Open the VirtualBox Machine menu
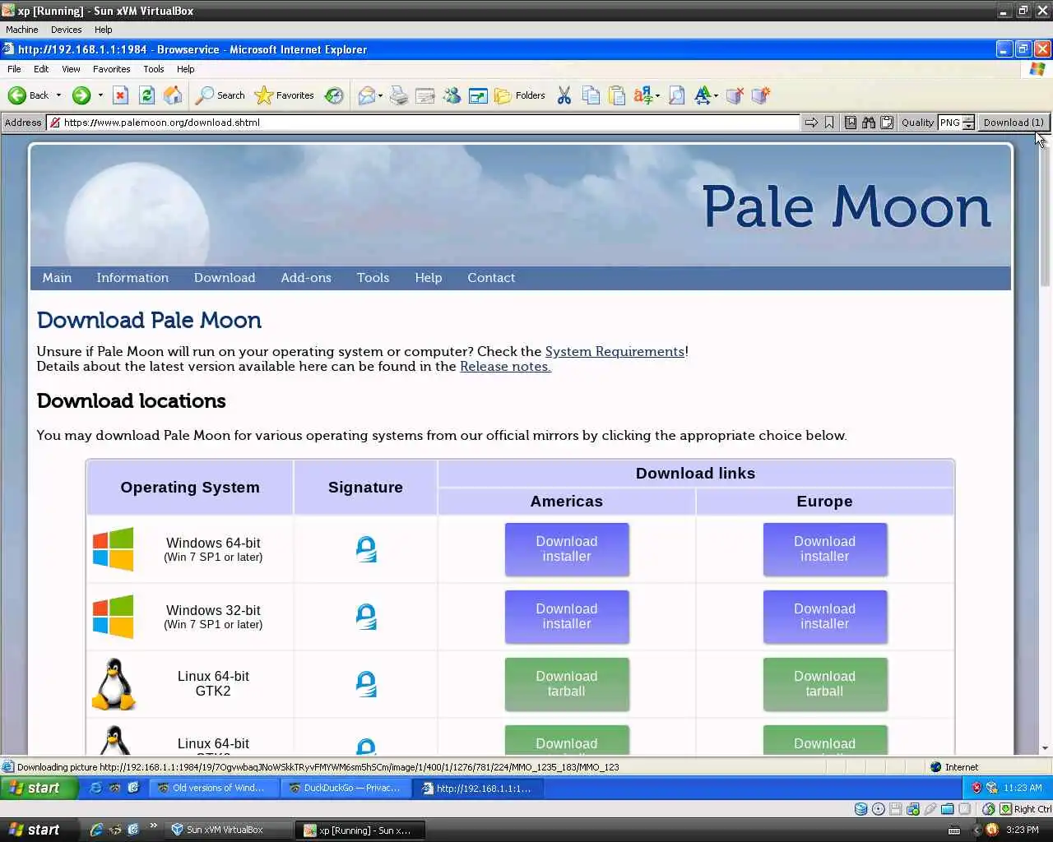This screenshot has height=842, width=1053. (22, 30)
